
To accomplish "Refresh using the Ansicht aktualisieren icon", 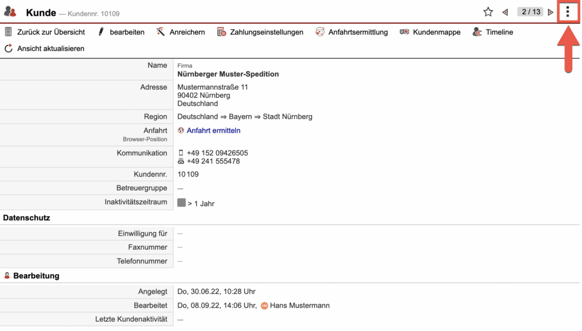I will point(8,48).
